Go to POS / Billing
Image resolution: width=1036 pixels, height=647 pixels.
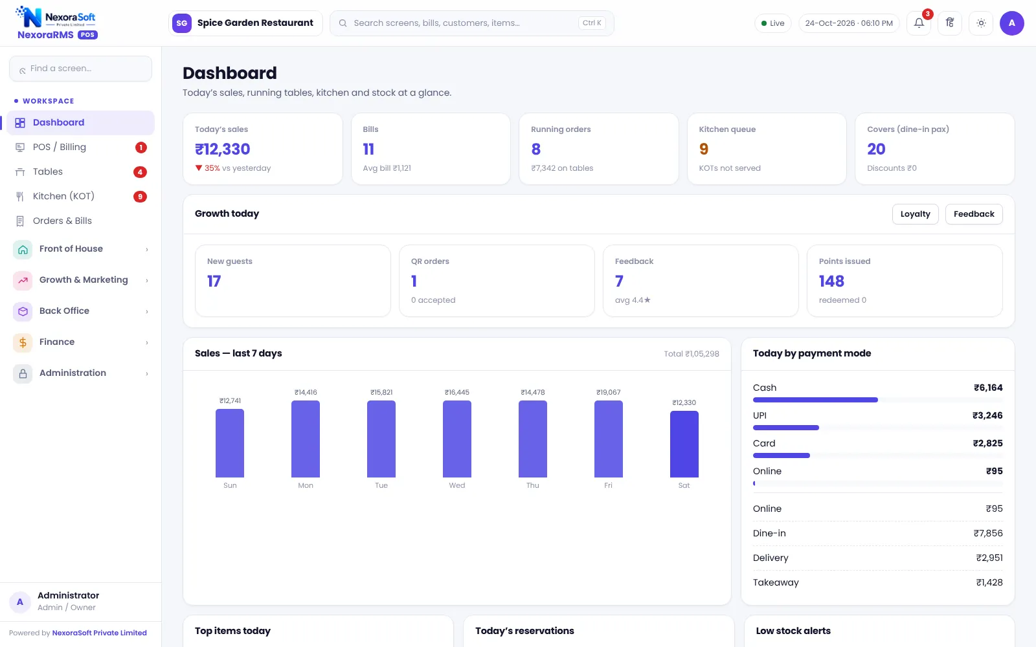(80, 148)
